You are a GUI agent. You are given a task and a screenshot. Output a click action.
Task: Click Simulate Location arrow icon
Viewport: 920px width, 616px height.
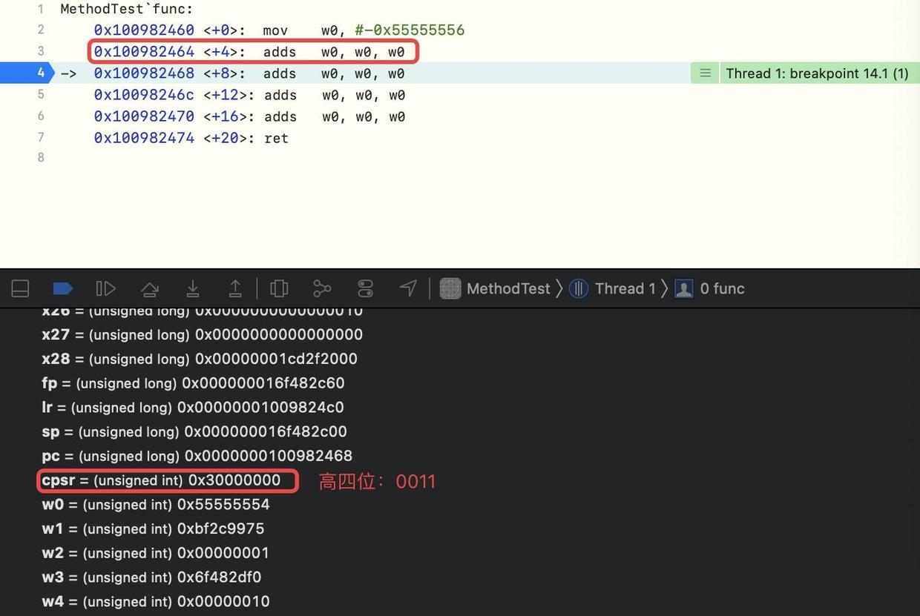[x=408, y=288]
